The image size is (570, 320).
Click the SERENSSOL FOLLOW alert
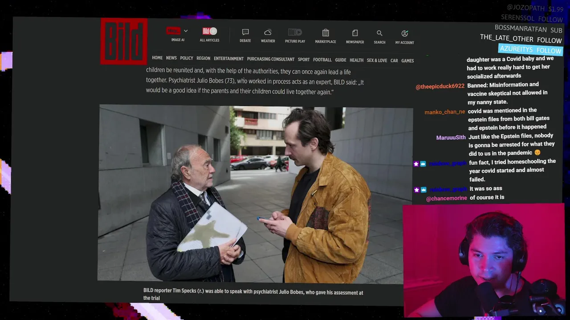pyautogui.click(x=532, y=19)
